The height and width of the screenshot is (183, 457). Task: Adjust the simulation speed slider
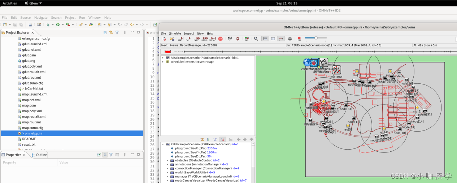coord(316,38)
